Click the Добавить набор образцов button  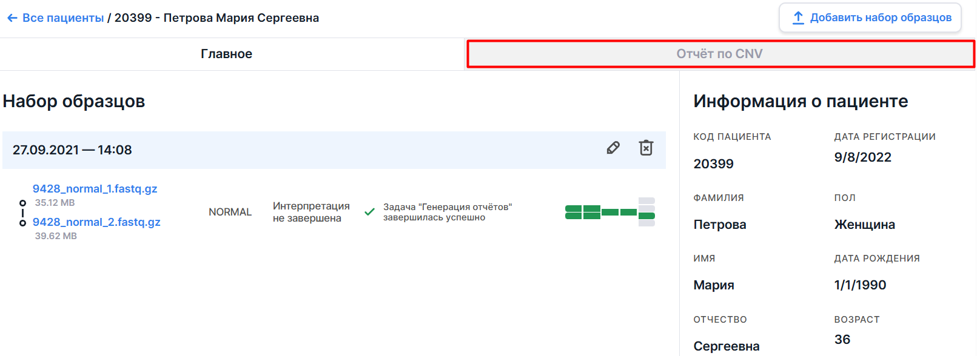point(871,18)
